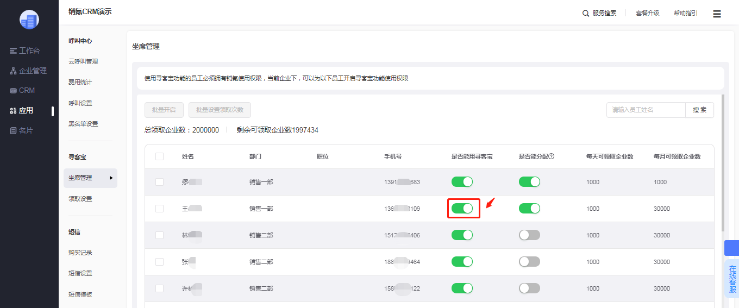Open 购买记录 under 短信
The image size is (739, 308).
[80, 253]
